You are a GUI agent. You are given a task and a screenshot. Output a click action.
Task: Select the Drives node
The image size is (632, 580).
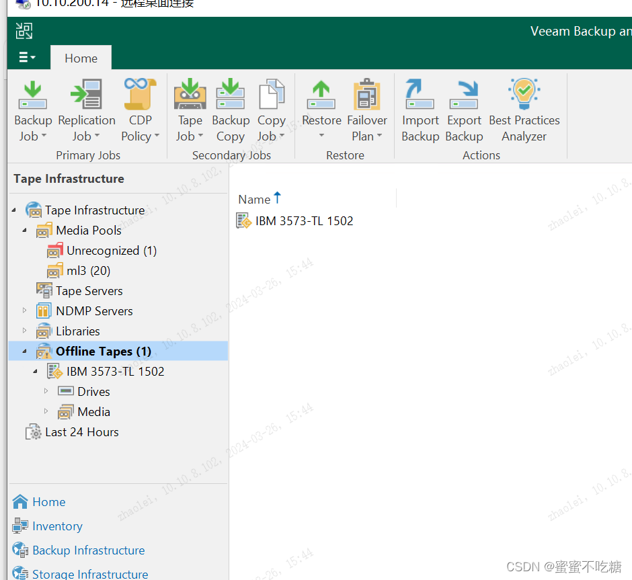point(93,392)
